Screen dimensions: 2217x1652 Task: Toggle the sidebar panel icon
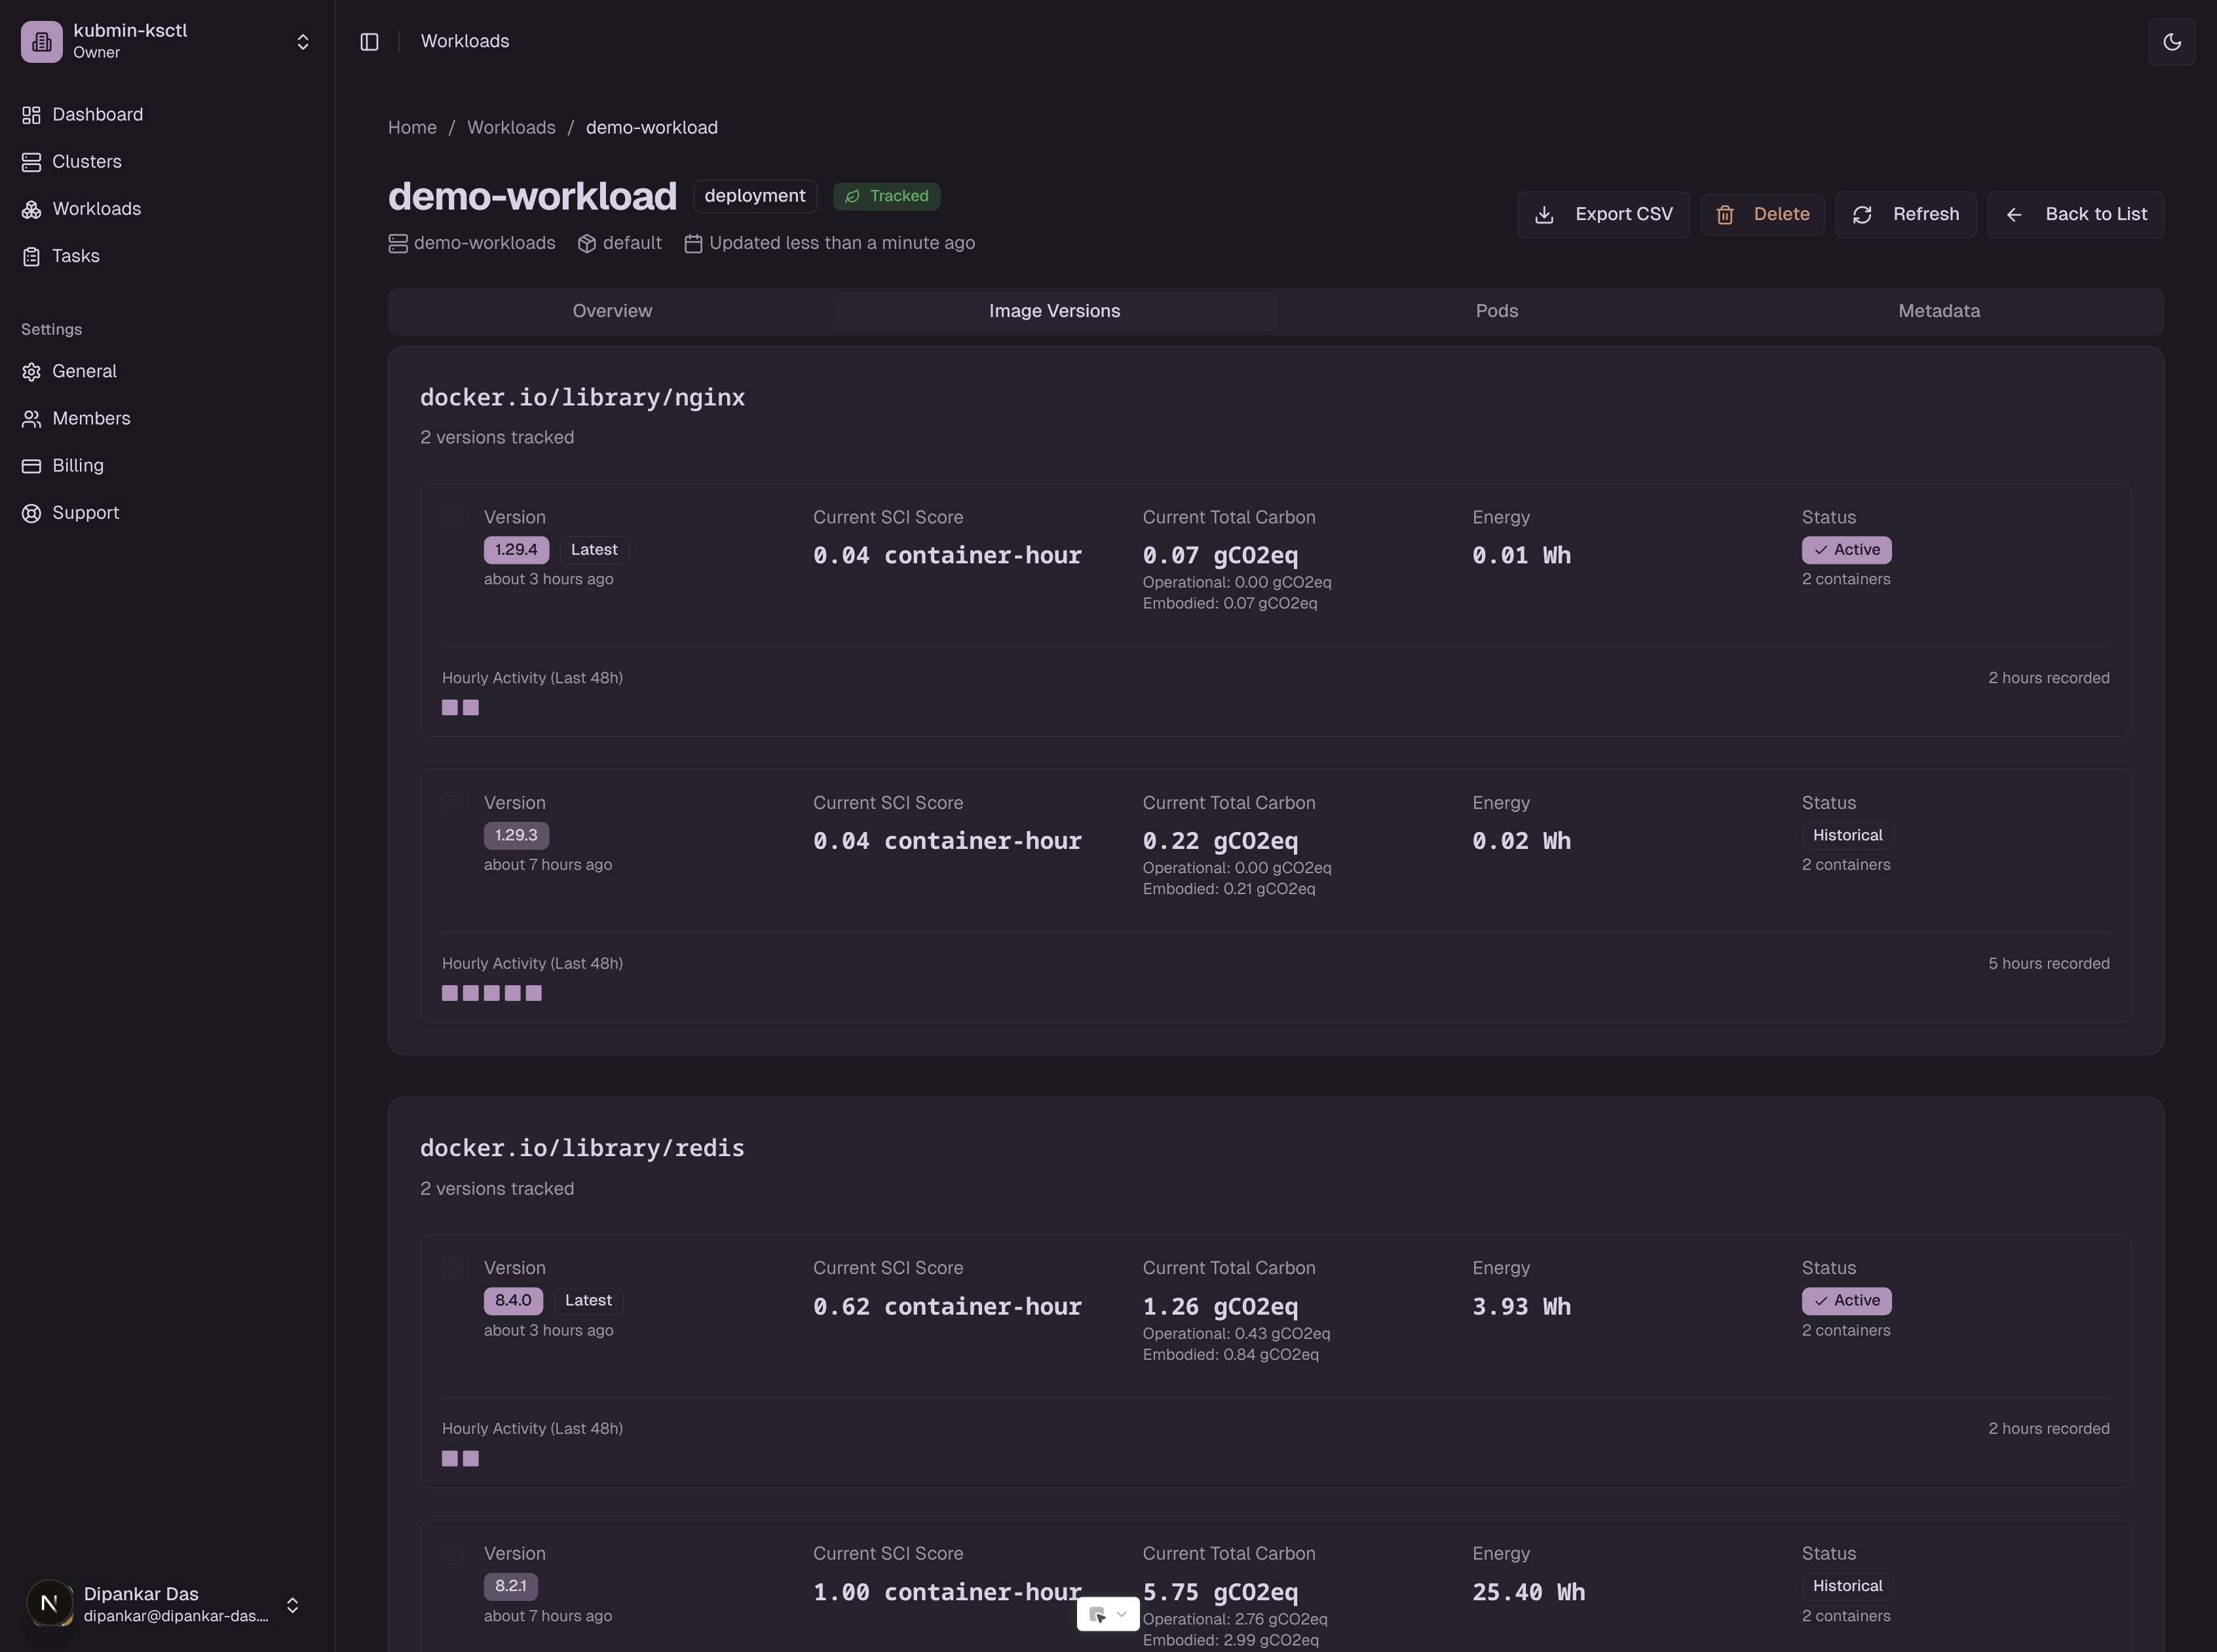click(369, 41)
